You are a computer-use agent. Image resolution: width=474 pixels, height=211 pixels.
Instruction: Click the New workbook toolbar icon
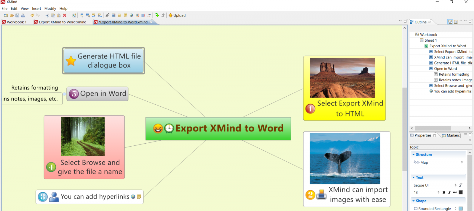pyautogui.click(x=6, y=15)
